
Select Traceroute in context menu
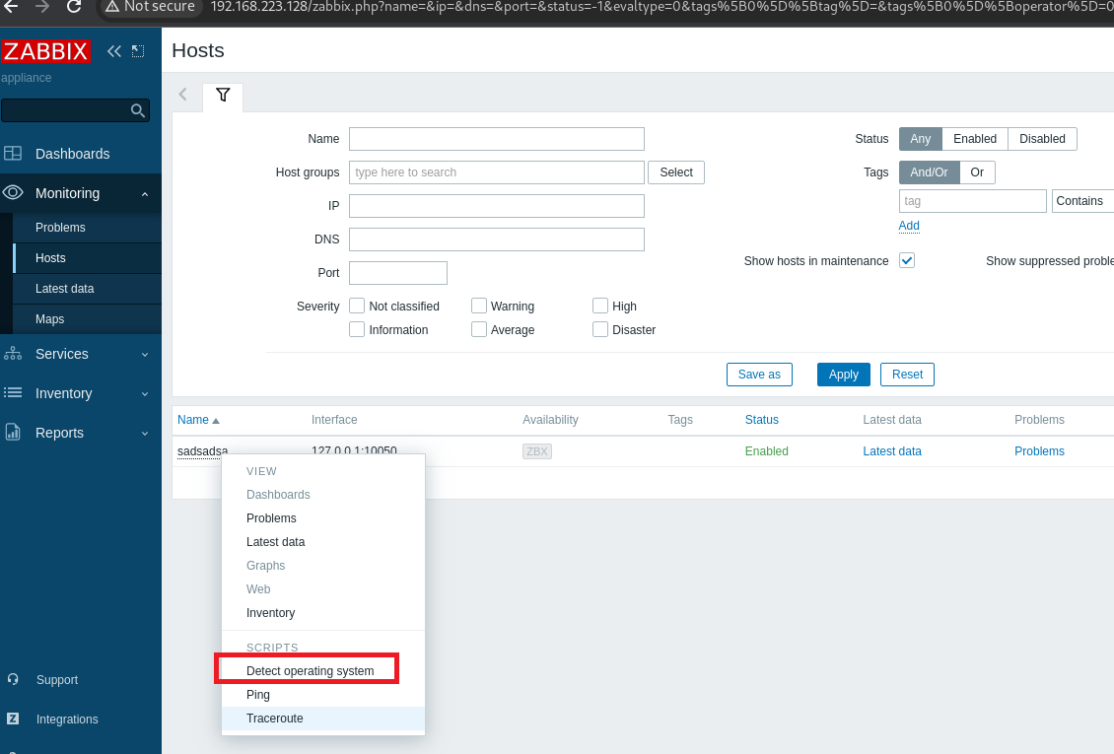coord(275,719)
